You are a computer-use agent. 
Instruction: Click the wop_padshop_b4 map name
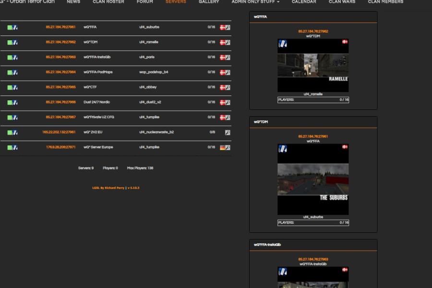[x=154, y=72]
